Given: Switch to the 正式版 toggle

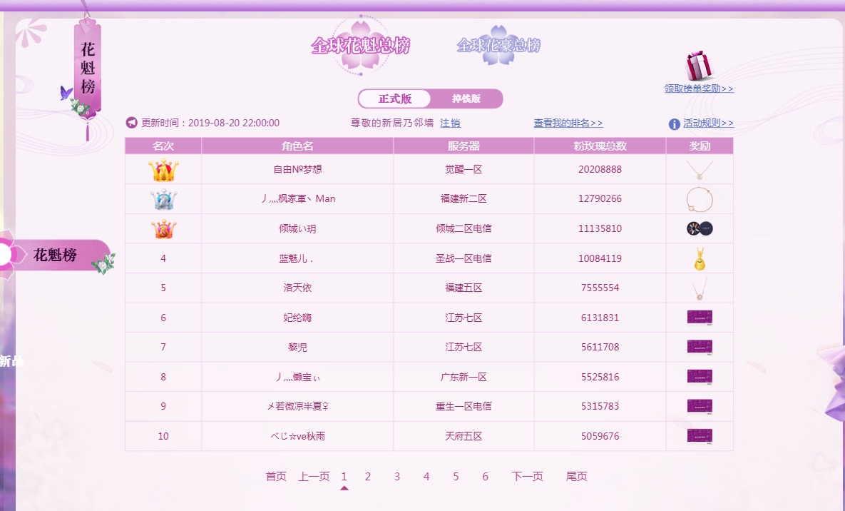Looking at the screenshot, I should point(395,98).
